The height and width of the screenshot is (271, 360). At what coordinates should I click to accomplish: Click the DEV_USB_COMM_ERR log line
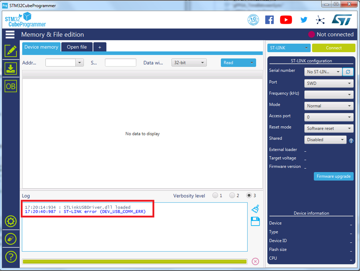(85, 212)
